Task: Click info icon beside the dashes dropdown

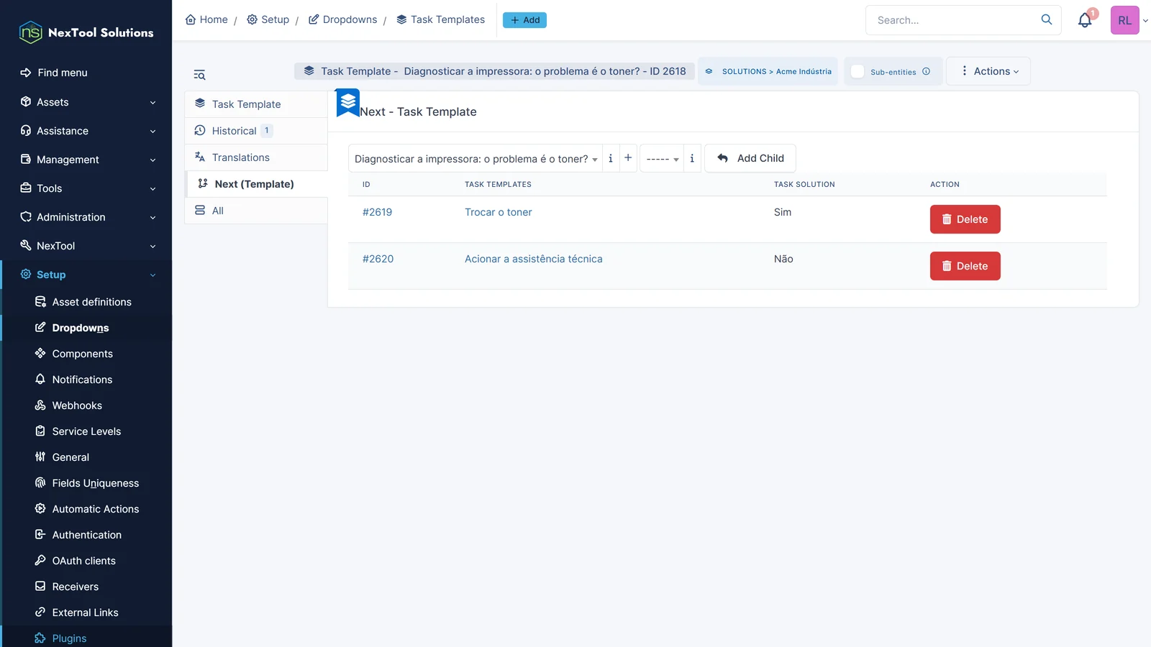Action: coord(692,158)
